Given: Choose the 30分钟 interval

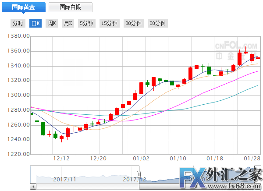Looking at the screenshot, I should pos(134,23).
